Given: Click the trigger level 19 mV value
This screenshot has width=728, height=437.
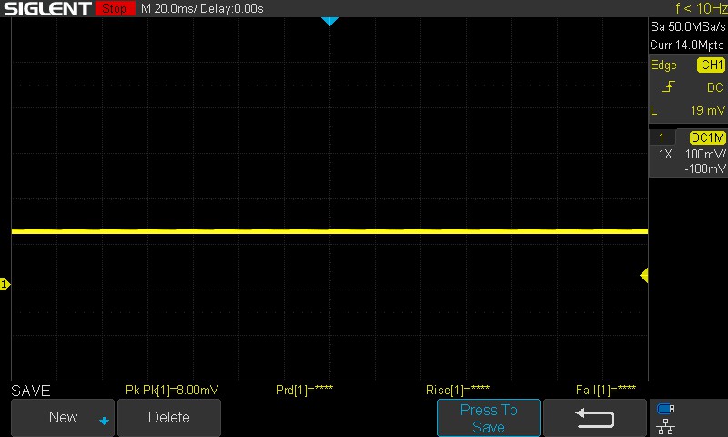Looking at the screenshot, I should (707, 110).
